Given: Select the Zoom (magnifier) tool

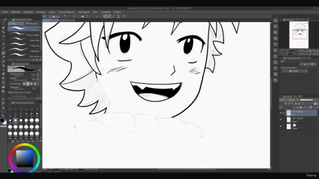Looking at the screenshot, I should [x=3, y=23].
